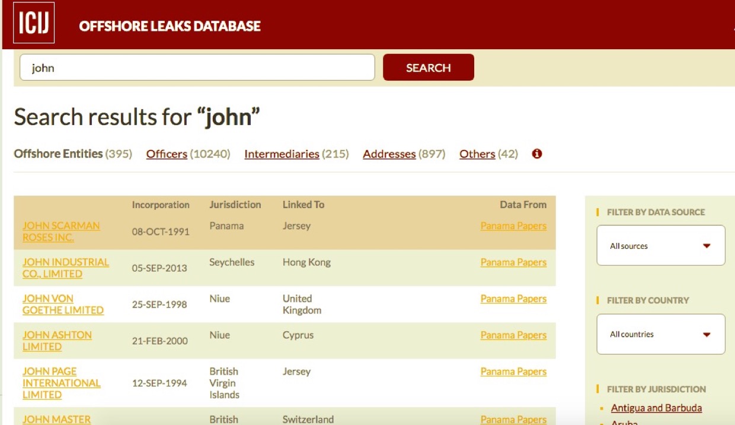The width and height of the screenshot is (735, 425).
Task: Click the Incorporation column header
Action: 161,204
